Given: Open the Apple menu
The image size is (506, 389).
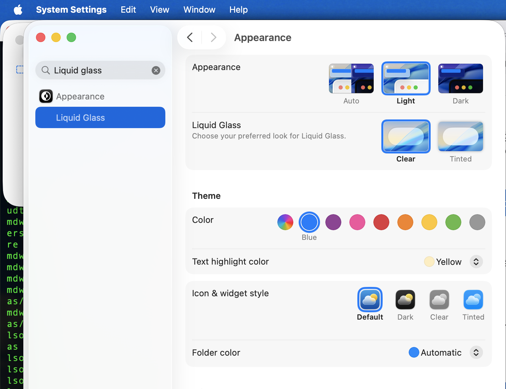Looking at the screenshot, I should [x=18, y=10].
